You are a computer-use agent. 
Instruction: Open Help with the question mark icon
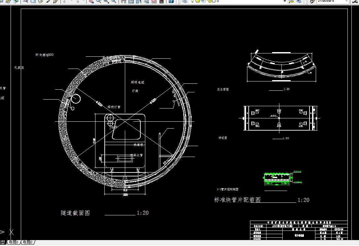point(171,1)
